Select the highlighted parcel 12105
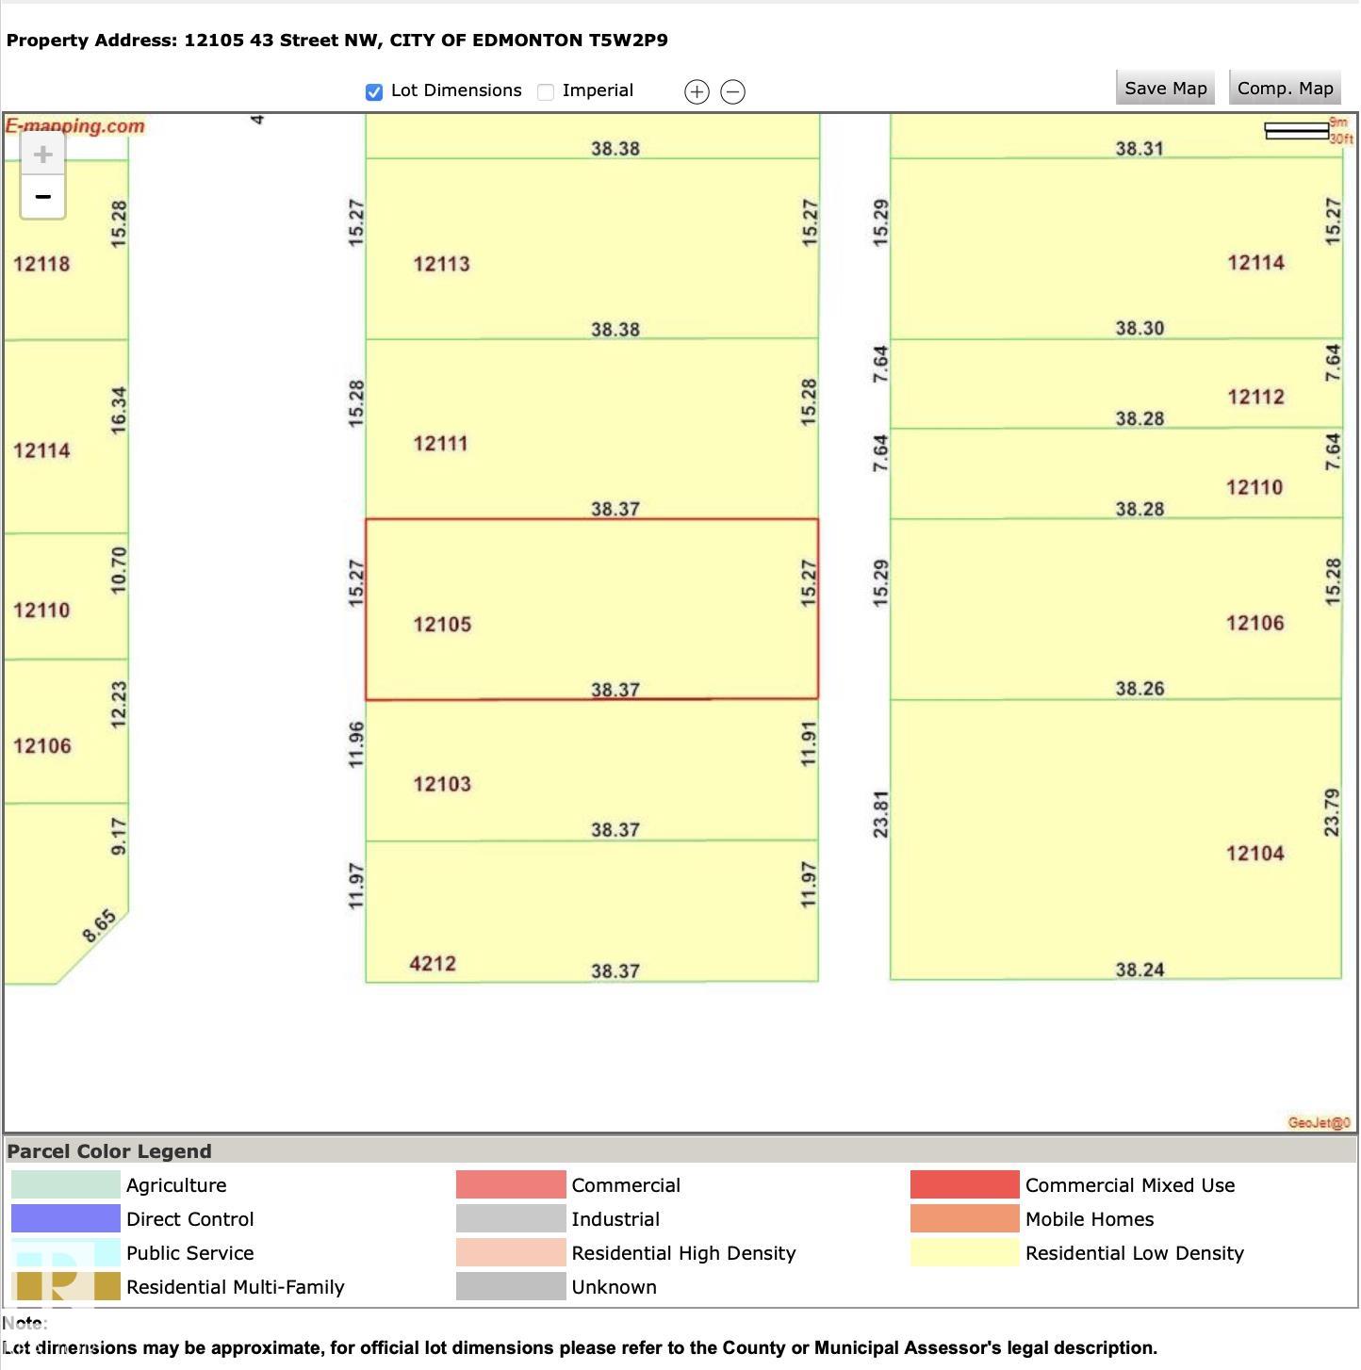 click(591, 610)
